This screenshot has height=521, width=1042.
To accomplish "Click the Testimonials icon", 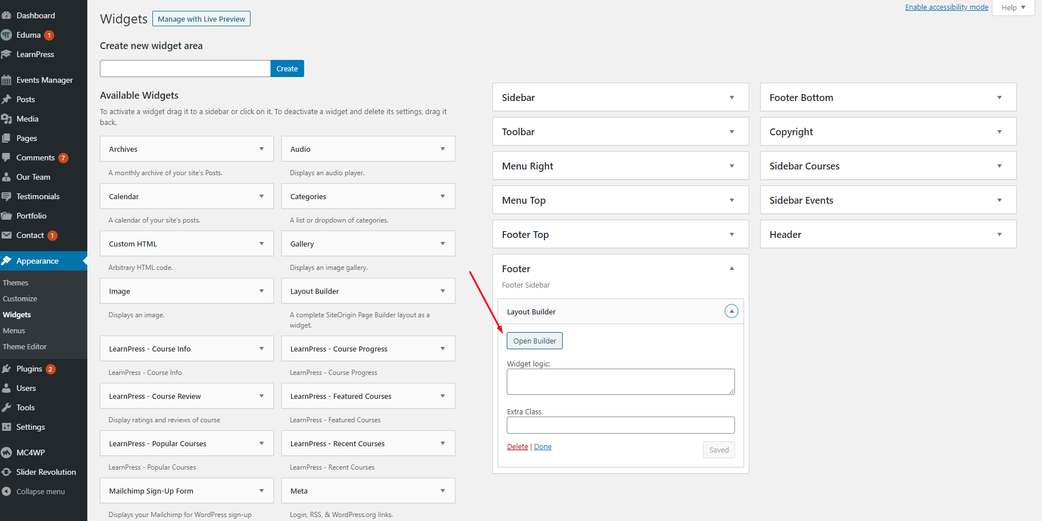I will [6, 196].
